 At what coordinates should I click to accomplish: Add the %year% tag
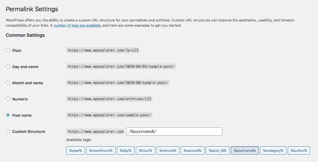[x=75, y=151]
